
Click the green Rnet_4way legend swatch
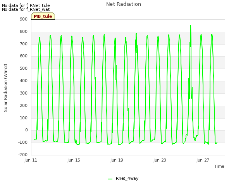click(x=110, y=179)
